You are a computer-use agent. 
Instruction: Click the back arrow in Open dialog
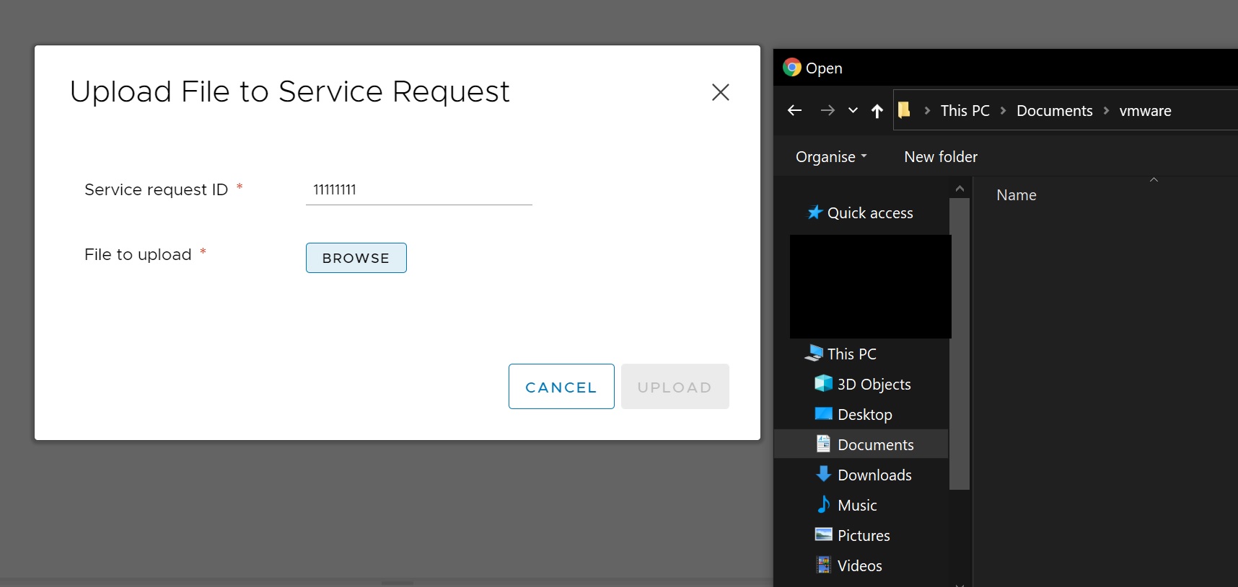(795, 110)
